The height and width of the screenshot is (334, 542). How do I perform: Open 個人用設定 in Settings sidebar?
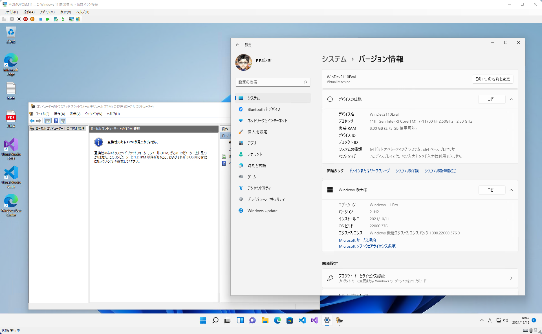(273, 132)
